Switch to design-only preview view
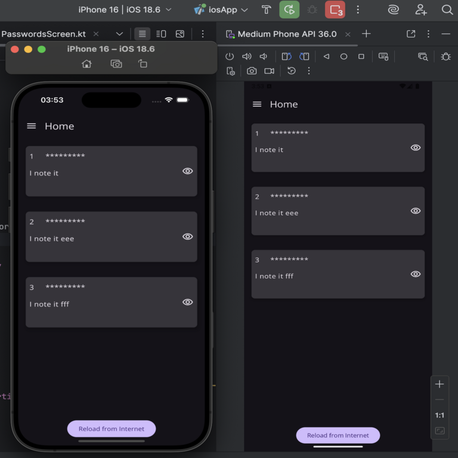This screenshot has width=458, height=458. pyautogui.click(x=180, y=34)
